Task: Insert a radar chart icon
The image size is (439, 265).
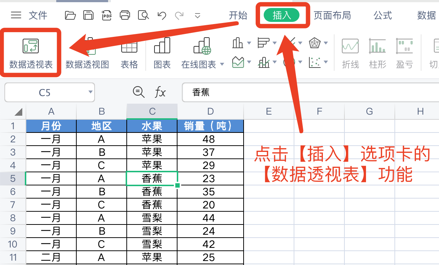Action: coord(314,43)
